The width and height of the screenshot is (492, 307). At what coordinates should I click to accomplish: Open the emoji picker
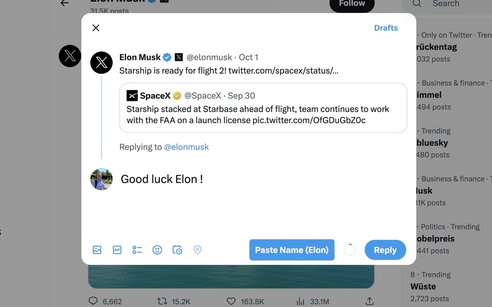tap(157, 250)
